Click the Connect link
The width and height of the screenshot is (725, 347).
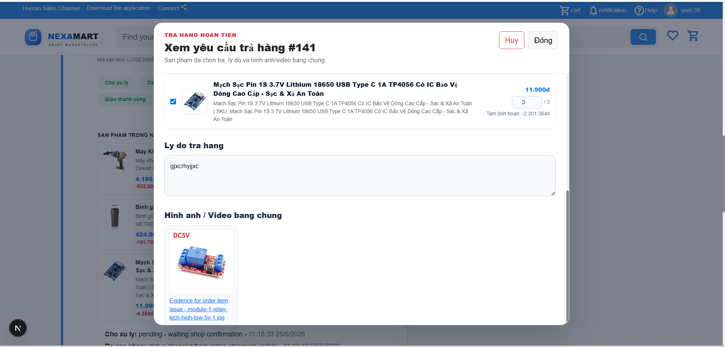click(168, 8)
